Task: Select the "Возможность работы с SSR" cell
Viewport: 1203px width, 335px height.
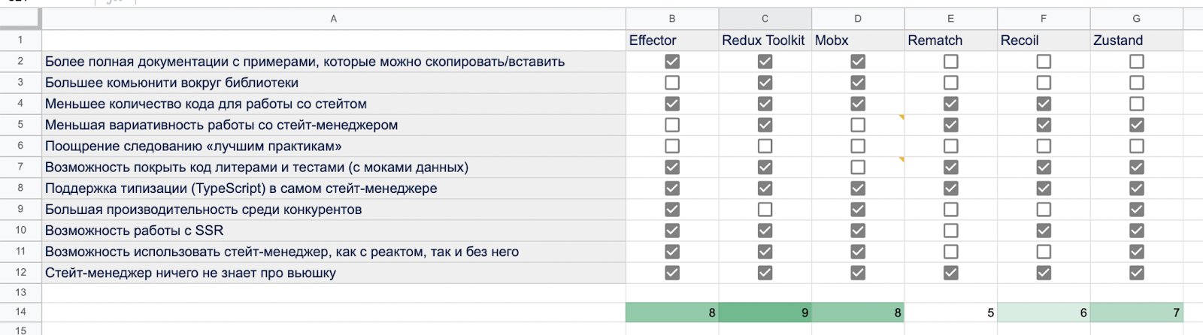Action: click(333, 231)
